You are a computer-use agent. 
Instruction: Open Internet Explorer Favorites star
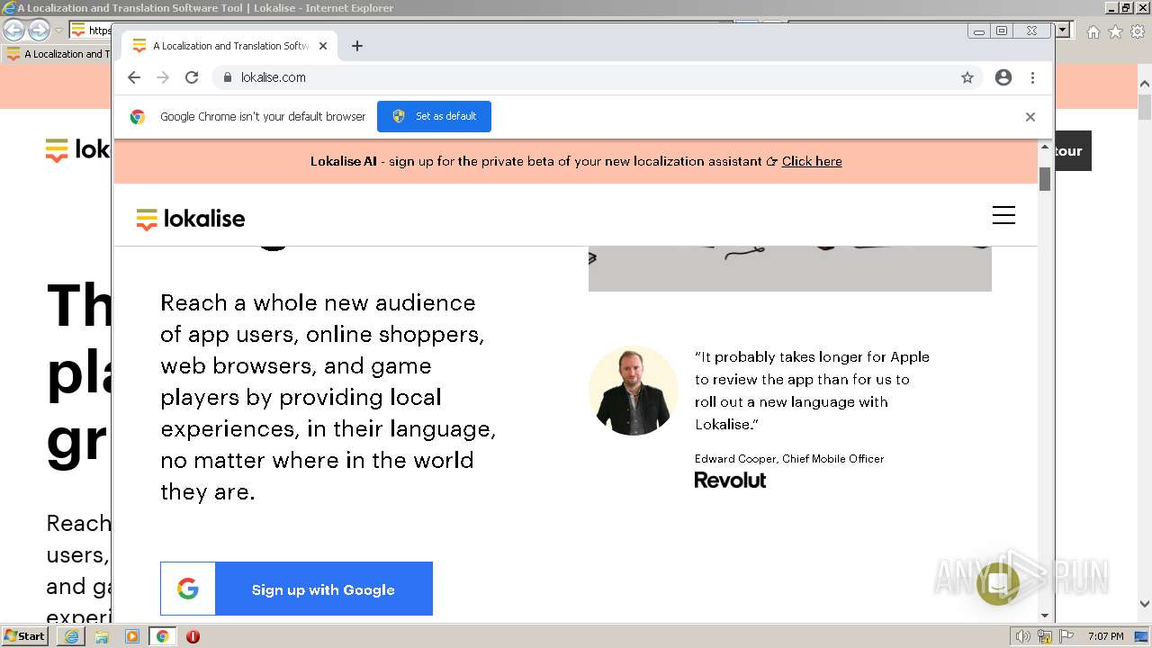tap(1115, 31)
